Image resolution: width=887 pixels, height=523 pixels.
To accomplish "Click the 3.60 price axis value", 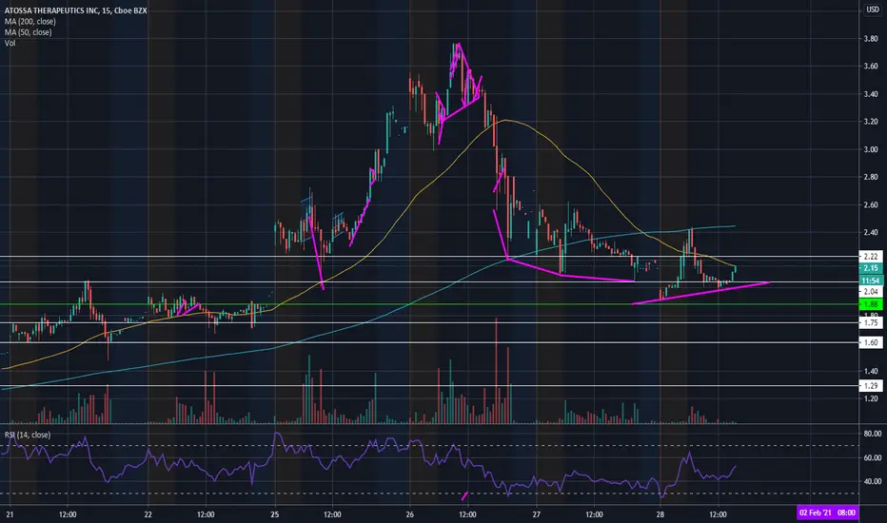I will tap(871, 67).
